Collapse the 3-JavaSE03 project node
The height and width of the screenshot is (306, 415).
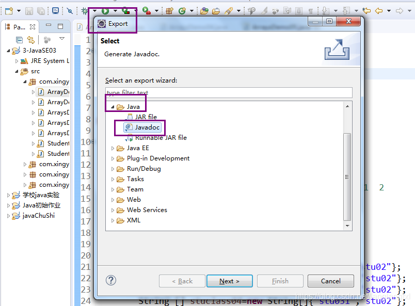click(x=8, y=50)
